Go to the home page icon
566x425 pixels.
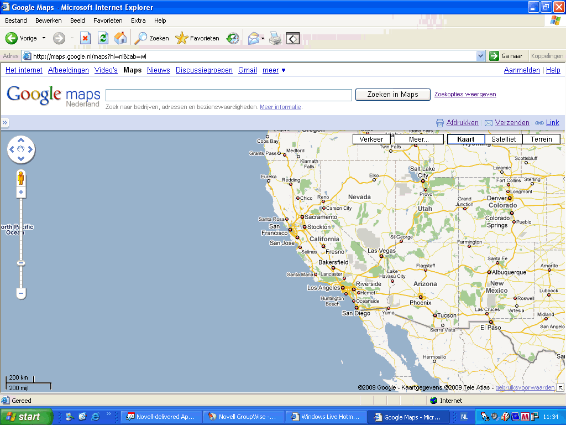120,38
